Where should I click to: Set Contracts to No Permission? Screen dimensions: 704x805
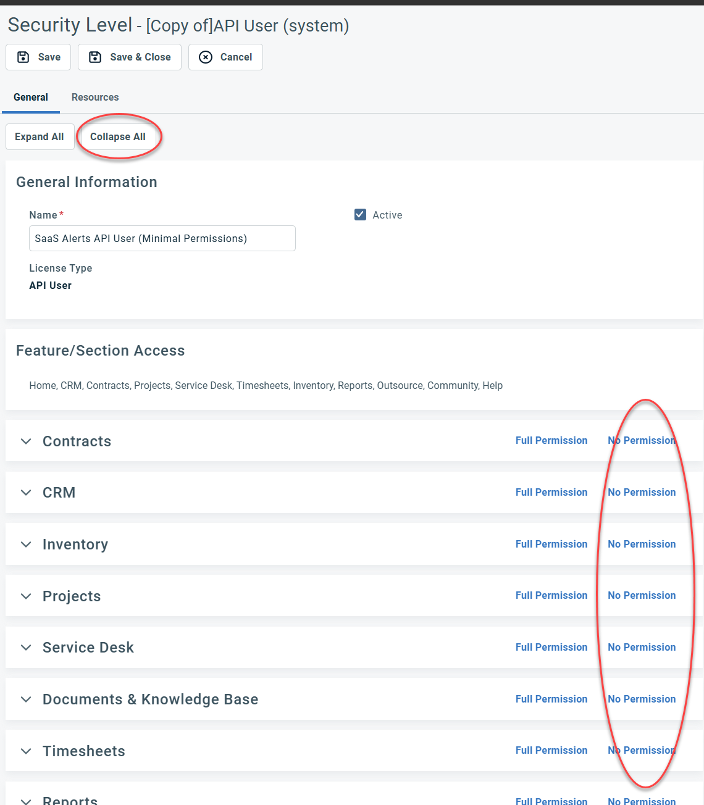[x=642, y=441]
